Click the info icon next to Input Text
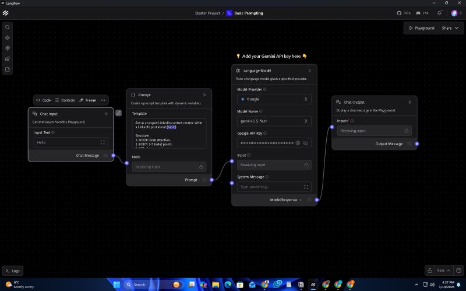Screen dimensions: 466x291 click(x=53, y=133)
